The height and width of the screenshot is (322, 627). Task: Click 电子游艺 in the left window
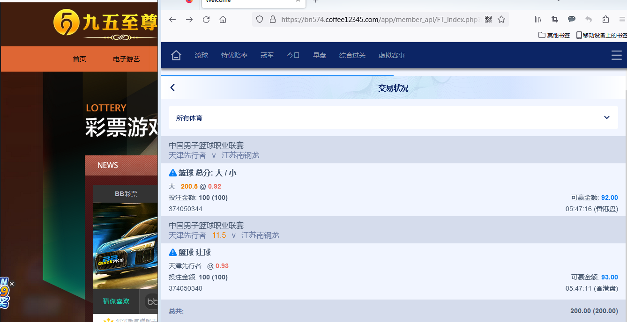(x=127, y=59)
